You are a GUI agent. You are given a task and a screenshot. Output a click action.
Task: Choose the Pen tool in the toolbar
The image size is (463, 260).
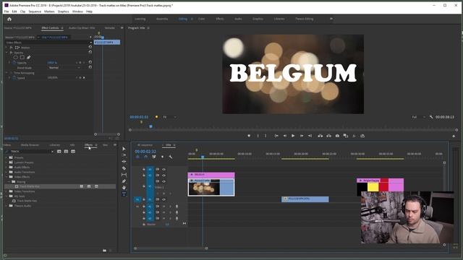(x=124, y=181)
